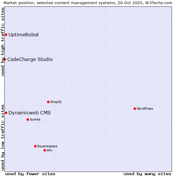This screenshot has height=176, width=176.
Task: Click the CodeCharge Studio text label
Action: pos(30,60)
